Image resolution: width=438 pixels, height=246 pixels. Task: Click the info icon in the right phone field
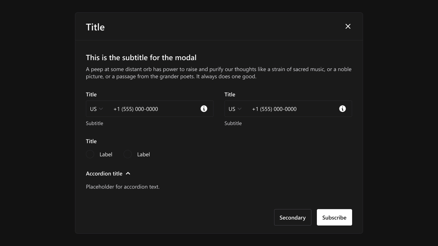click(343, 109)
